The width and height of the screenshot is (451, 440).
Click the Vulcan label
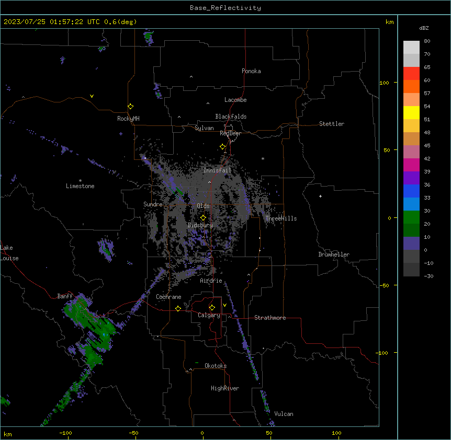284,414
